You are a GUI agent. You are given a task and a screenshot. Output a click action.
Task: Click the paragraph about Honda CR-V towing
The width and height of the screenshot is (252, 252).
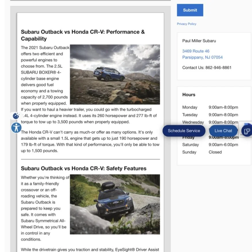tap(90, 141)
